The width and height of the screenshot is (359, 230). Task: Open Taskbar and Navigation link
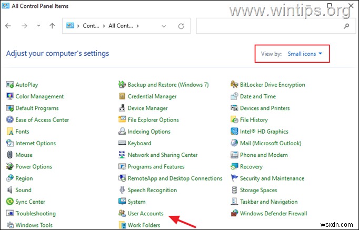pos(269,202)
